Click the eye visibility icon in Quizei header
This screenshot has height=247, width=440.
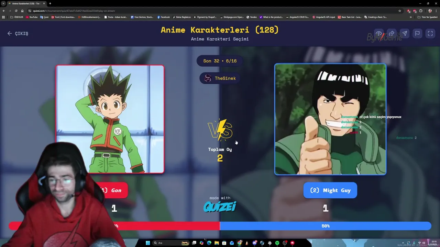pyautogui.click(x=378, y=34)
